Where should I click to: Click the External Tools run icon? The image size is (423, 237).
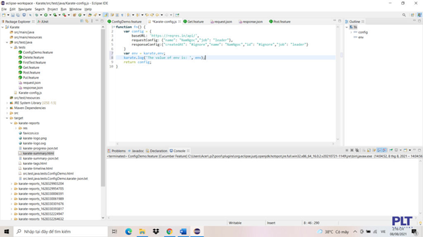click(x=64, y=15)
